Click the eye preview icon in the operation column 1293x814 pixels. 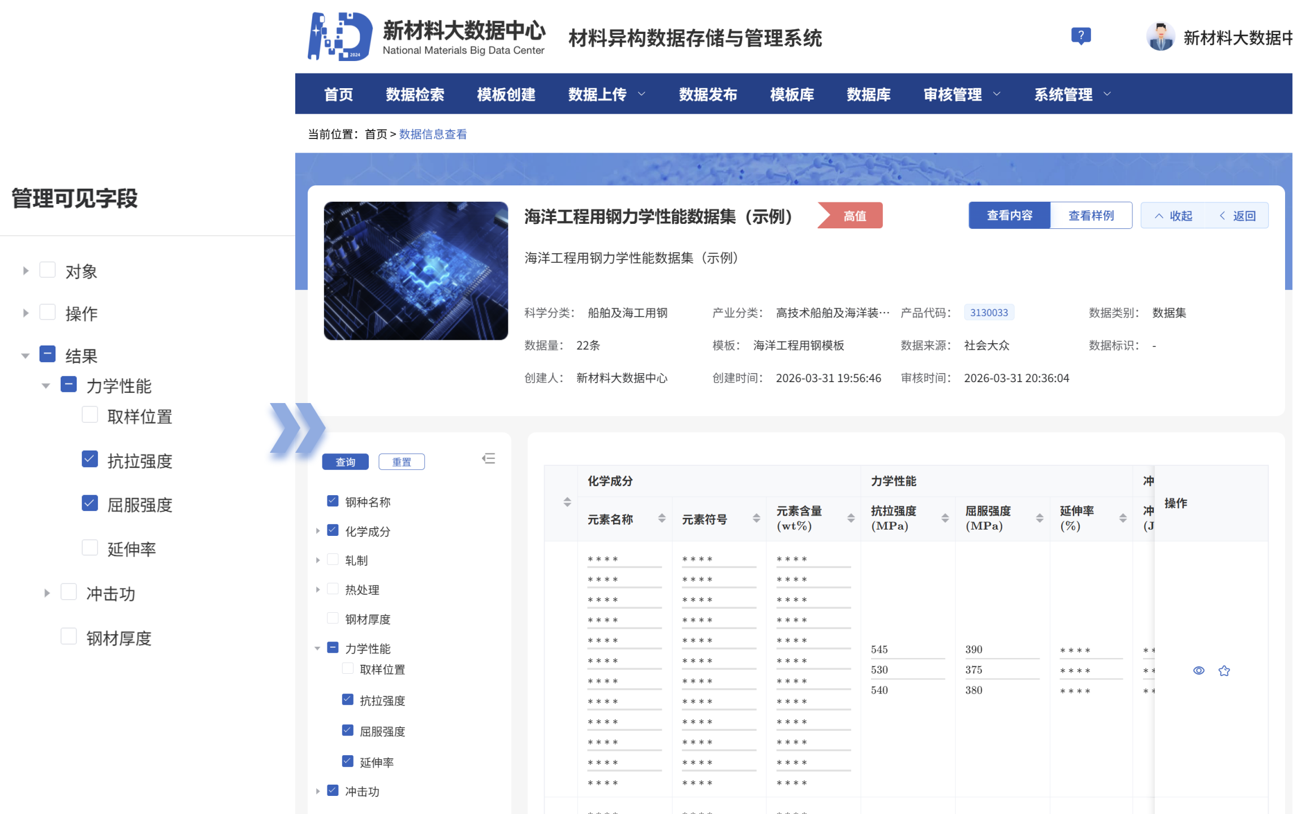1199,670
